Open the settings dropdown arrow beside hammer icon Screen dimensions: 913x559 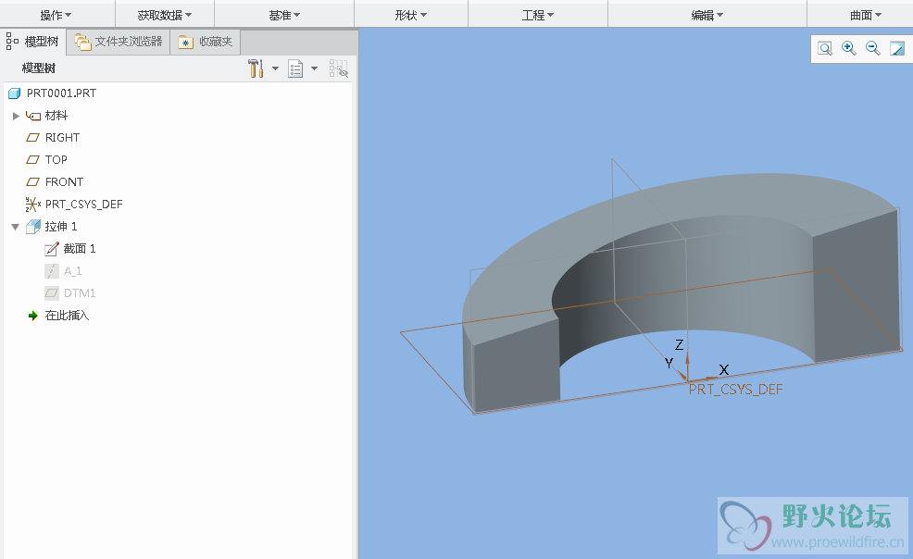(x=275, y=68)
